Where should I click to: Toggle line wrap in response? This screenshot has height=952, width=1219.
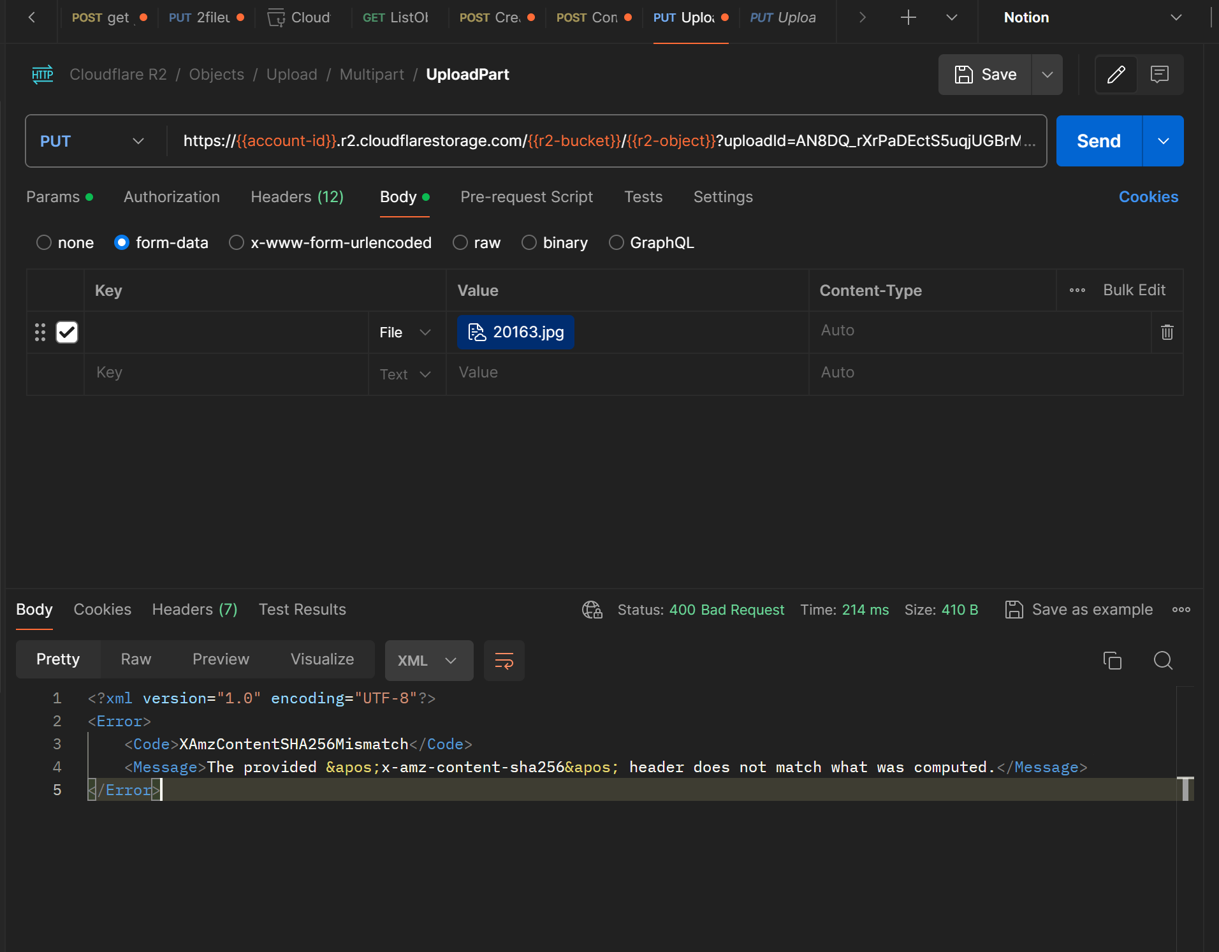[x=504, y=661]
